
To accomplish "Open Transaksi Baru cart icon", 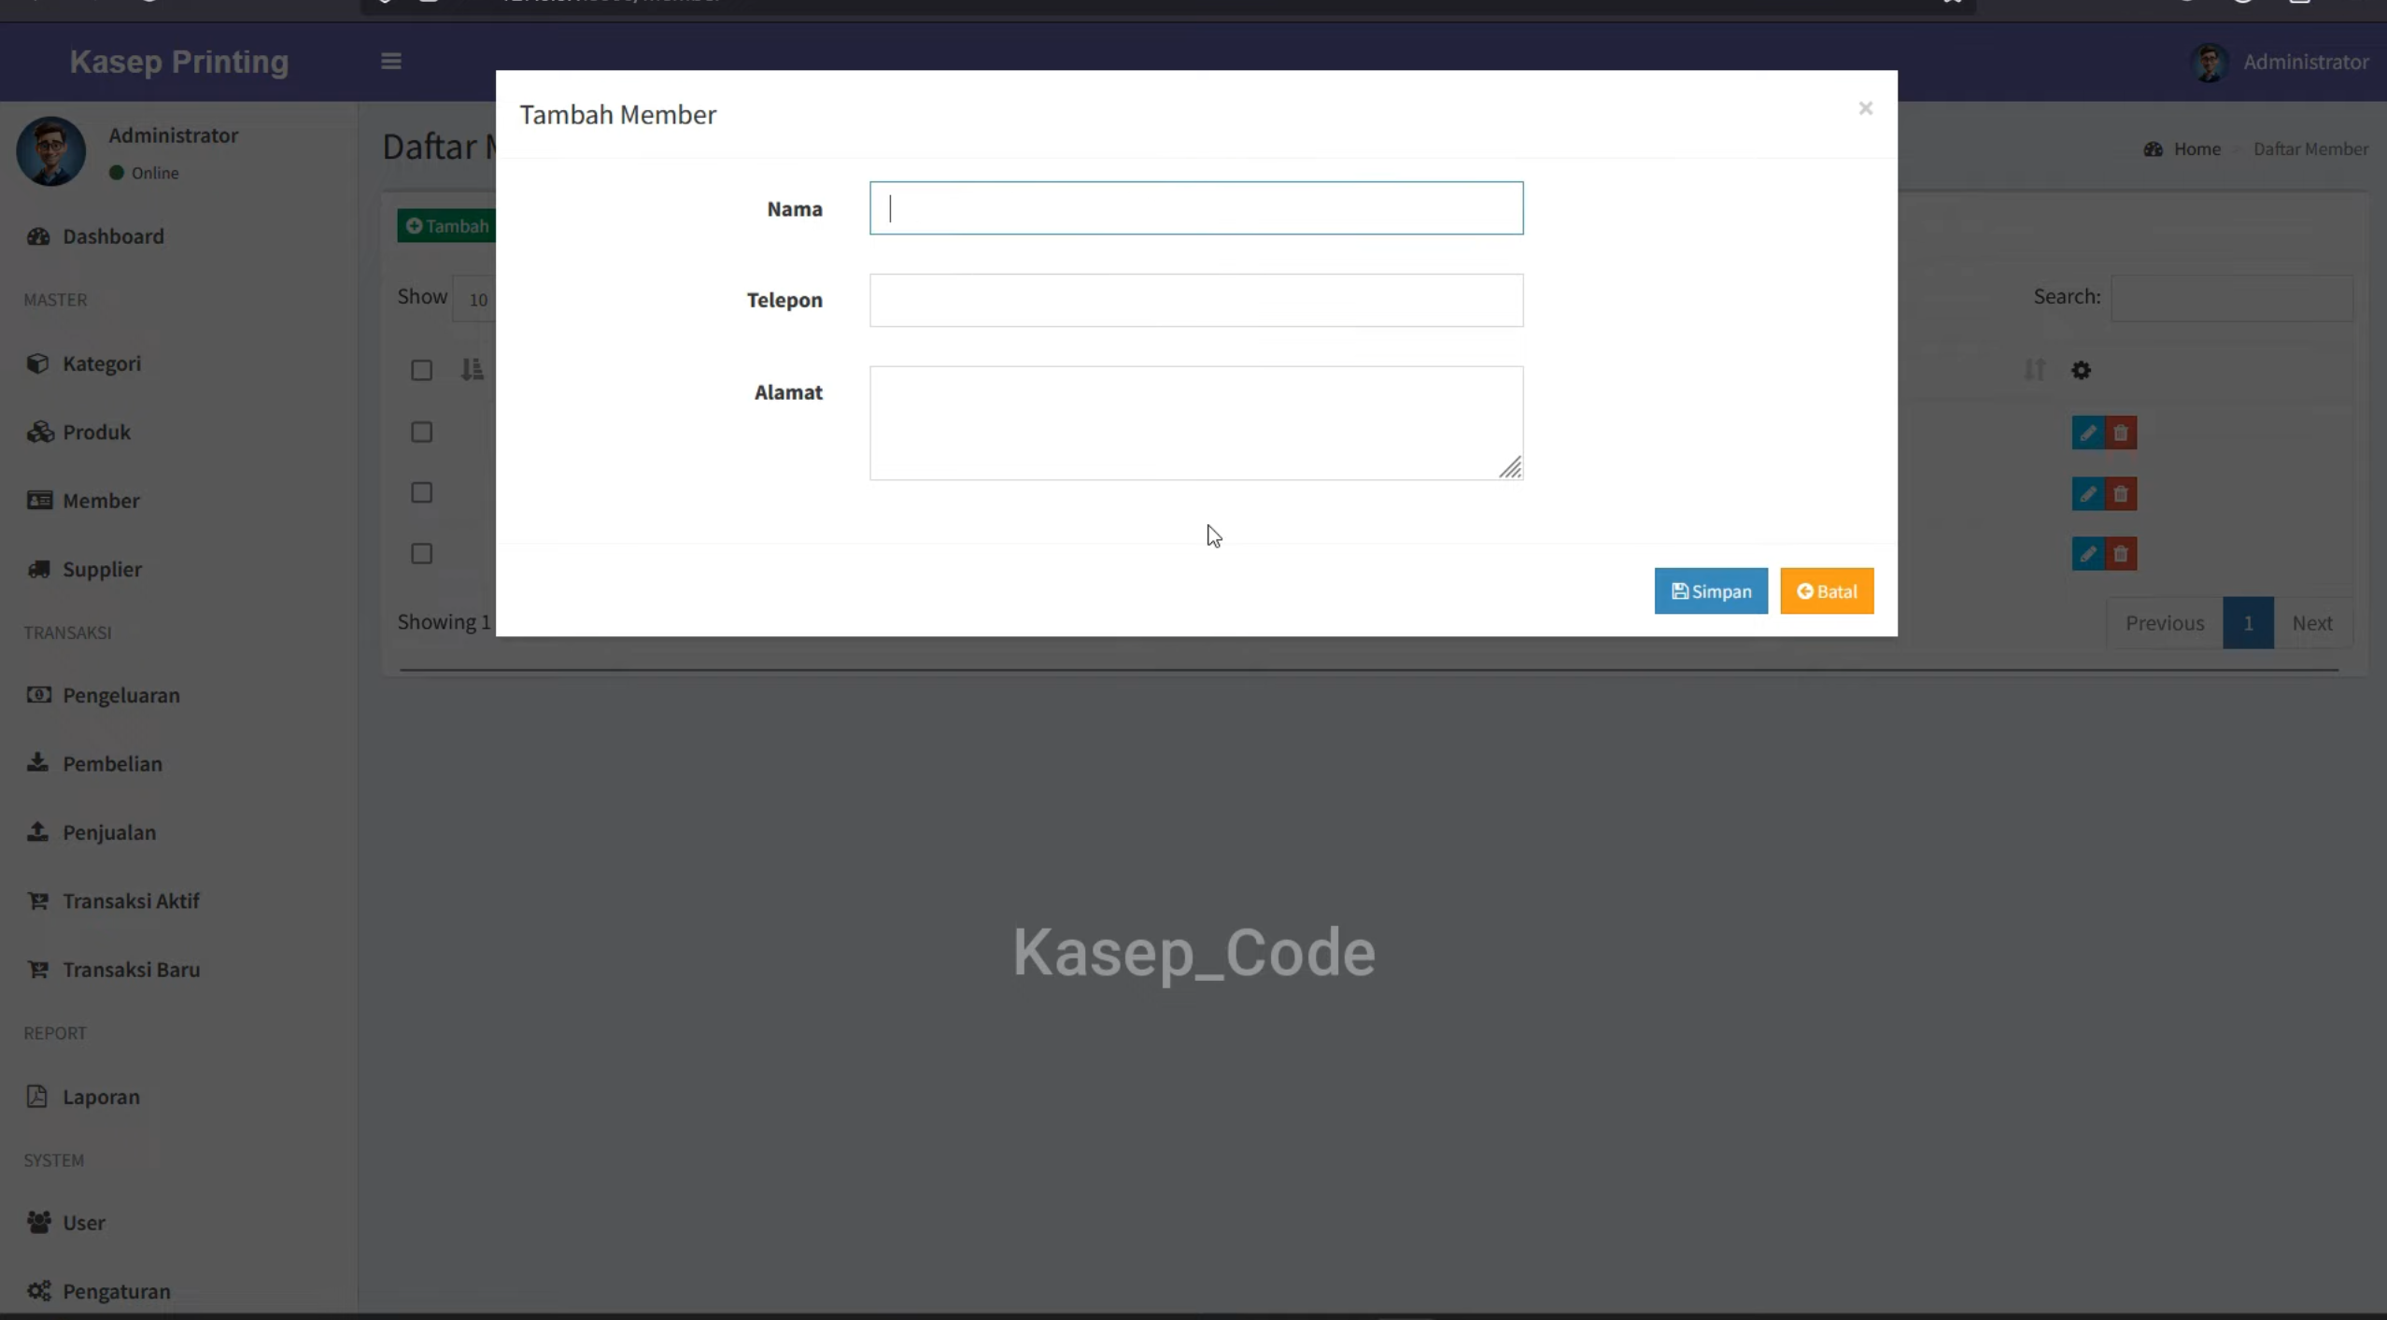I will point(38,970).
